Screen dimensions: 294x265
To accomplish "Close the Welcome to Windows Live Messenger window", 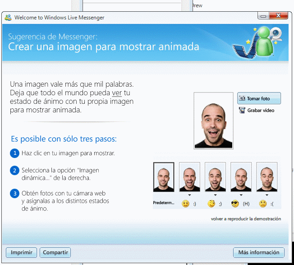I will tap(278, 16).
